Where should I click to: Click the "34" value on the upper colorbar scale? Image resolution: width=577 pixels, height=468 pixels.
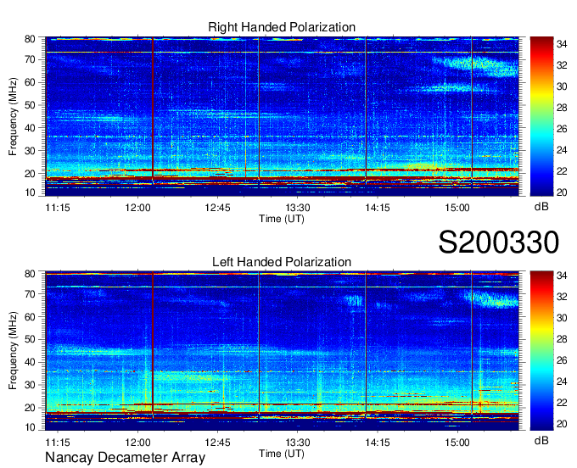pyautogui.click(x=562, y=44)
